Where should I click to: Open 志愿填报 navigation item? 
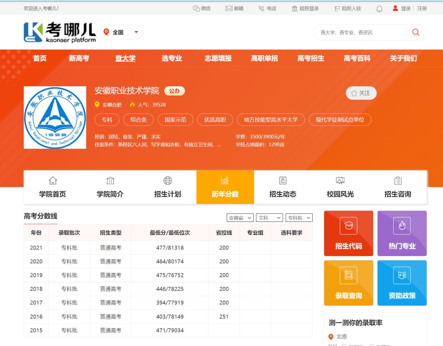click(x=218, y=58)
